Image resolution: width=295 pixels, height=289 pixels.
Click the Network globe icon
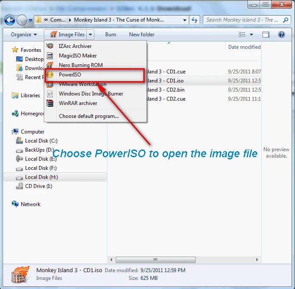(15, 204)
